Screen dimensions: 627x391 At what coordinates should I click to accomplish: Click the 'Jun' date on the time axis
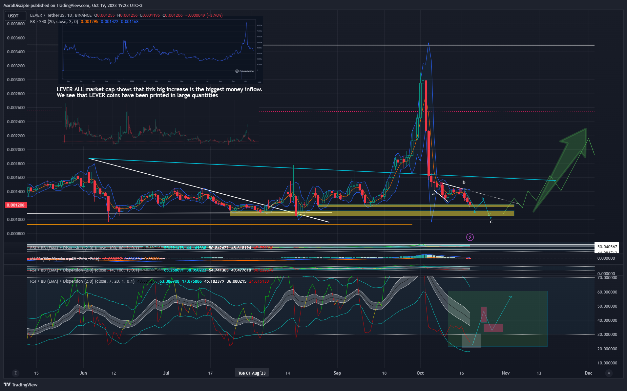[x=83, y=373]
